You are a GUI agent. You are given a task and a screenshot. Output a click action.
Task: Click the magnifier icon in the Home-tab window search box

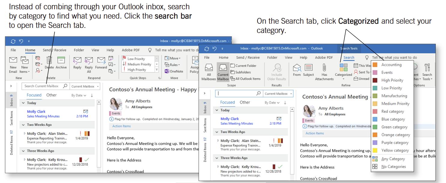(x=65, y=86)
